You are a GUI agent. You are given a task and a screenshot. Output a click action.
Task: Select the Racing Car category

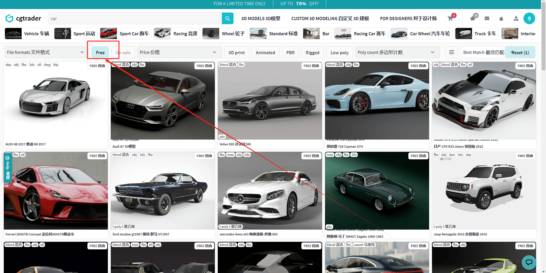coord(361,33)
